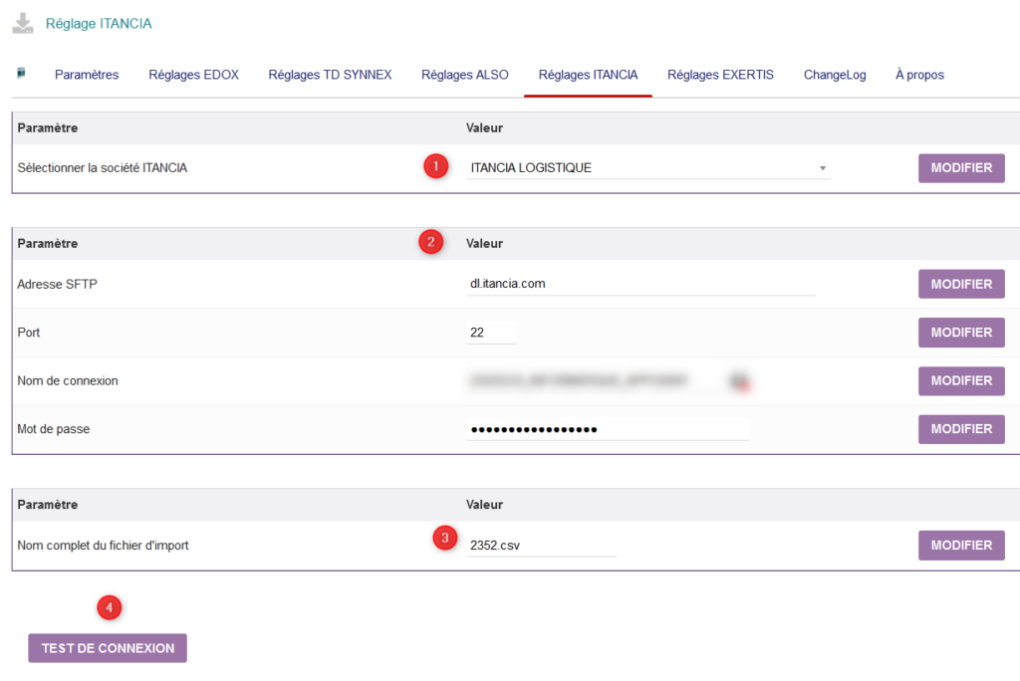1020x681 pixels.
Task: Switch to Réglages EDOX tab
Action: click(194, 75)
